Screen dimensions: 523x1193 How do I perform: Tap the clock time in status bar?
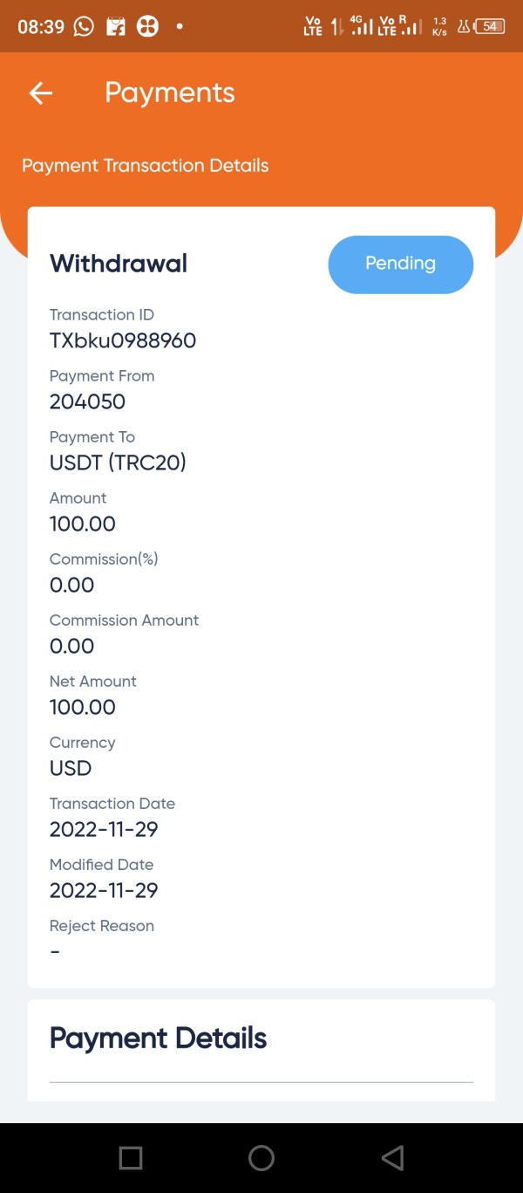[41, 26]
